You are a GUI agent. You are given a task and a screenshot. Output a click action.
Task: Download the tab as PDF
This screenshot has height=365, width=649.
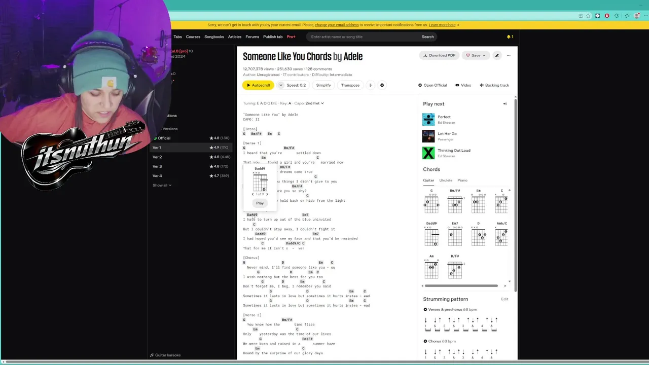click(x=439, y=55)
